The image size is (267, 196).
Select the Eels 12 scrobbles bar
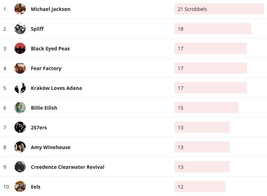[x=200, y=187]
